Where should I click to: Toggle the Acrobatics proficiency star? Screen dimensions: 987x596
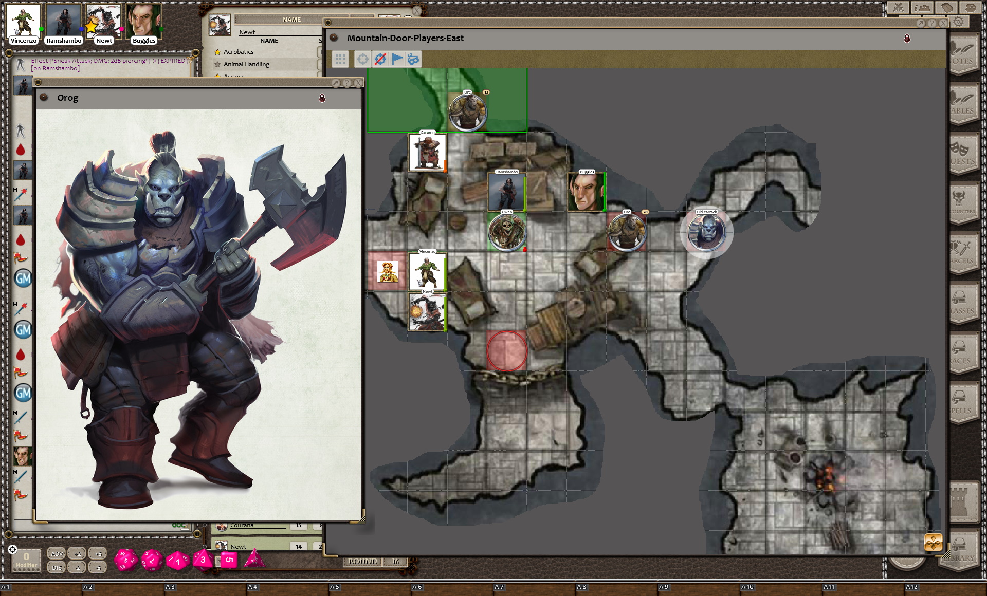217,52
